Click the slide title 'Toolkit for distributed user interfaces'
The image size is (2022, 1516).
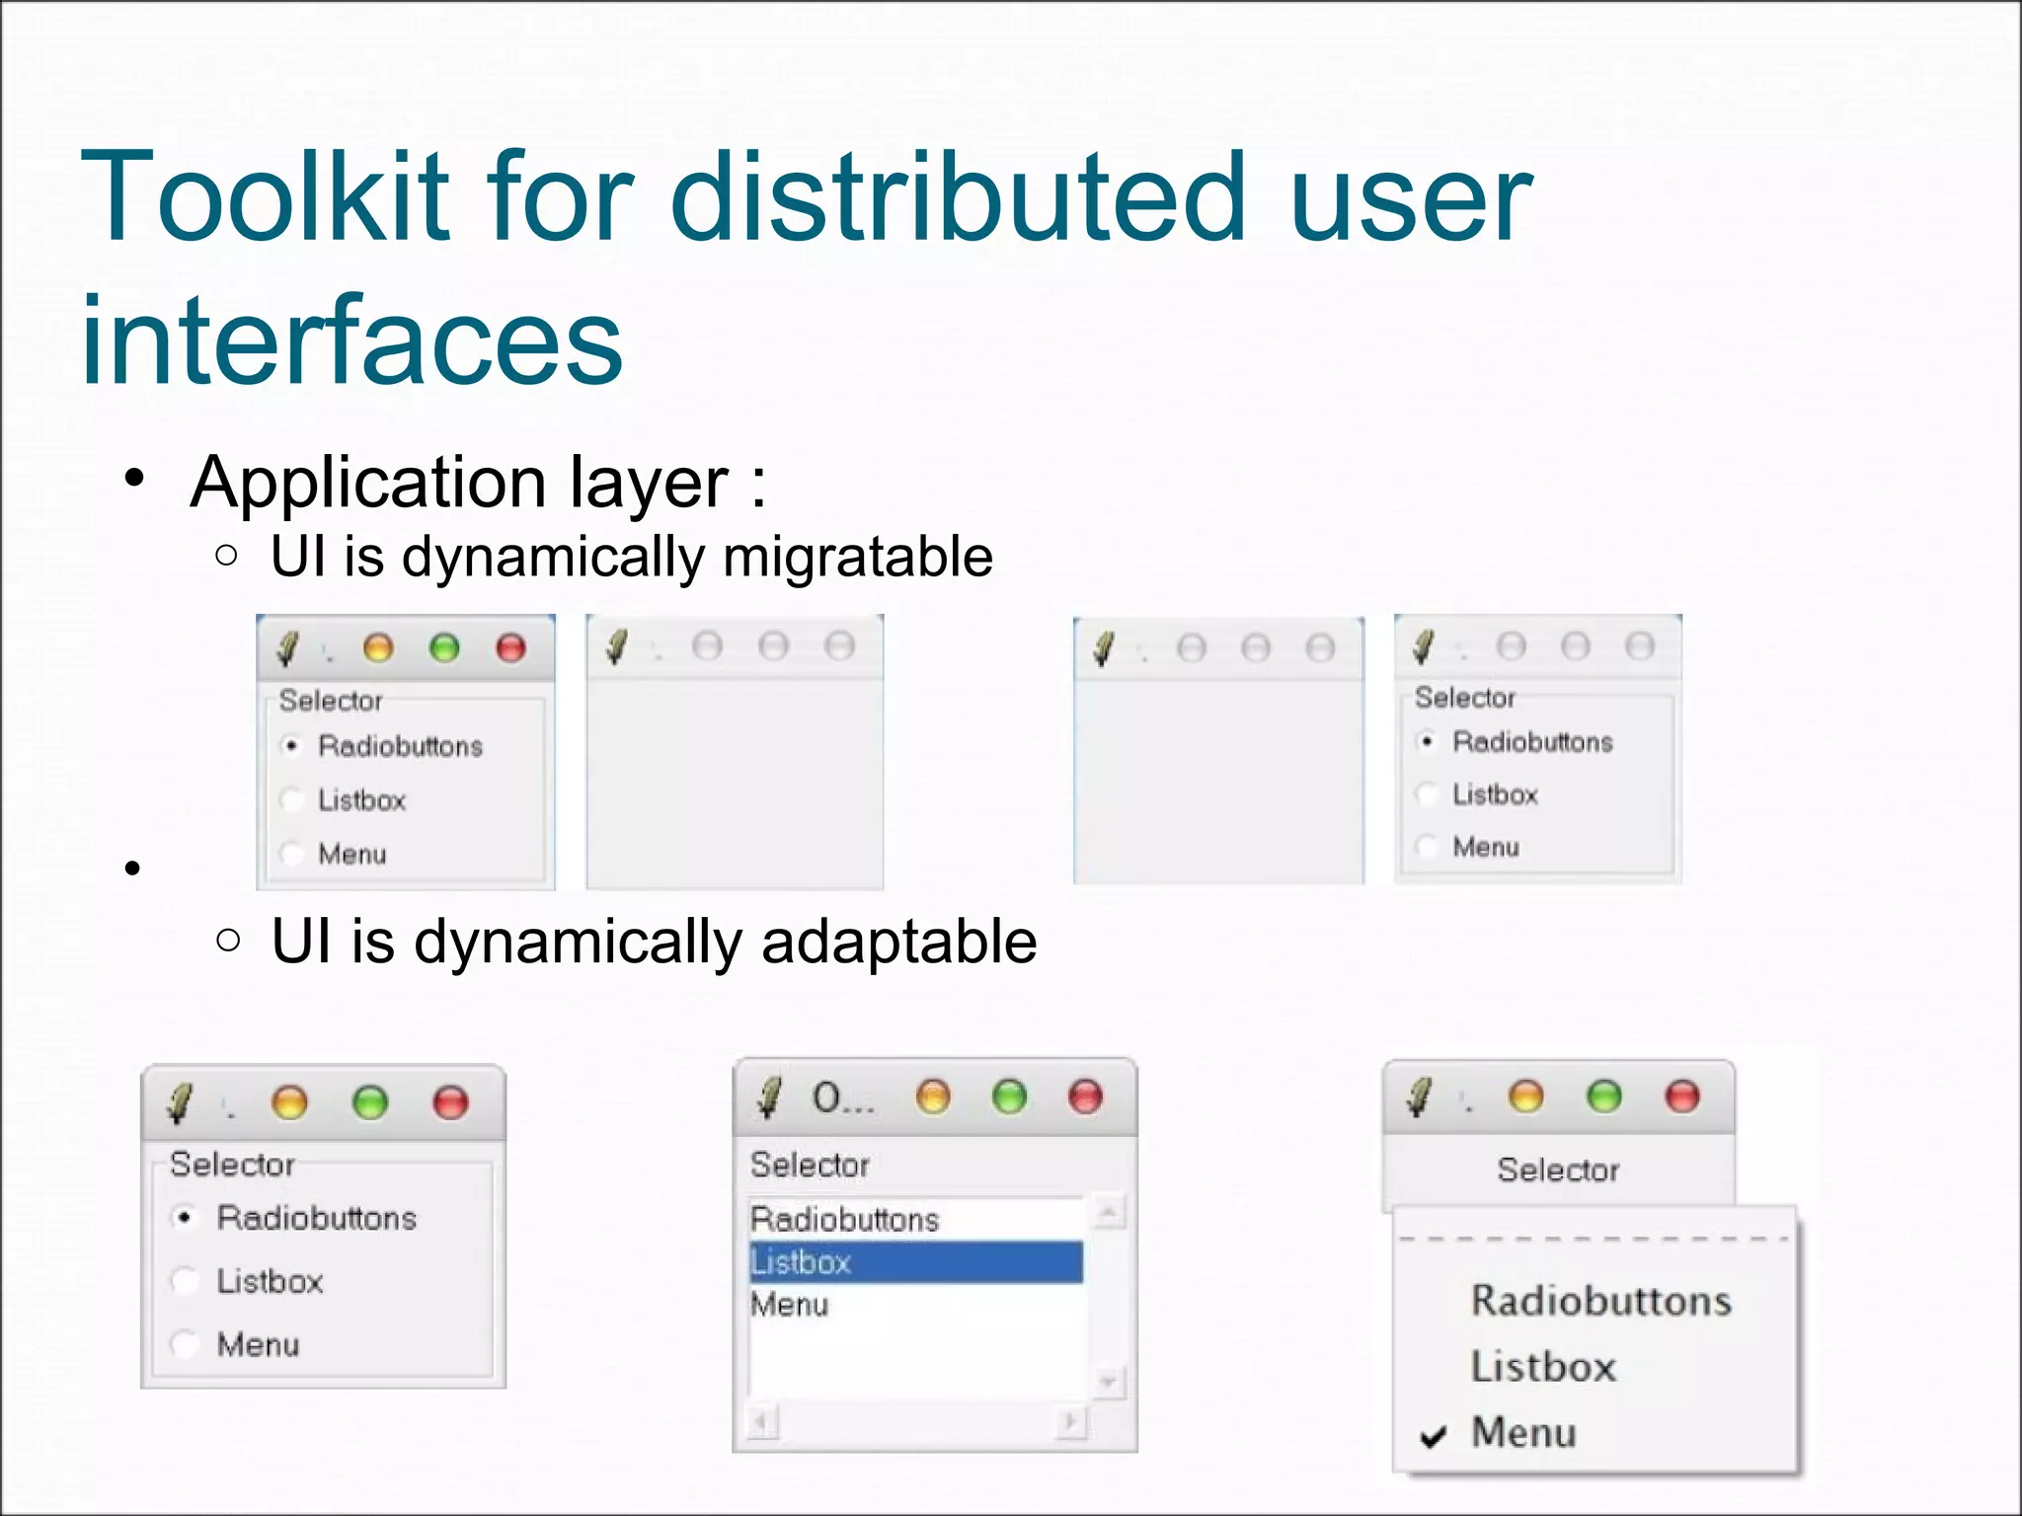(806, 266)
